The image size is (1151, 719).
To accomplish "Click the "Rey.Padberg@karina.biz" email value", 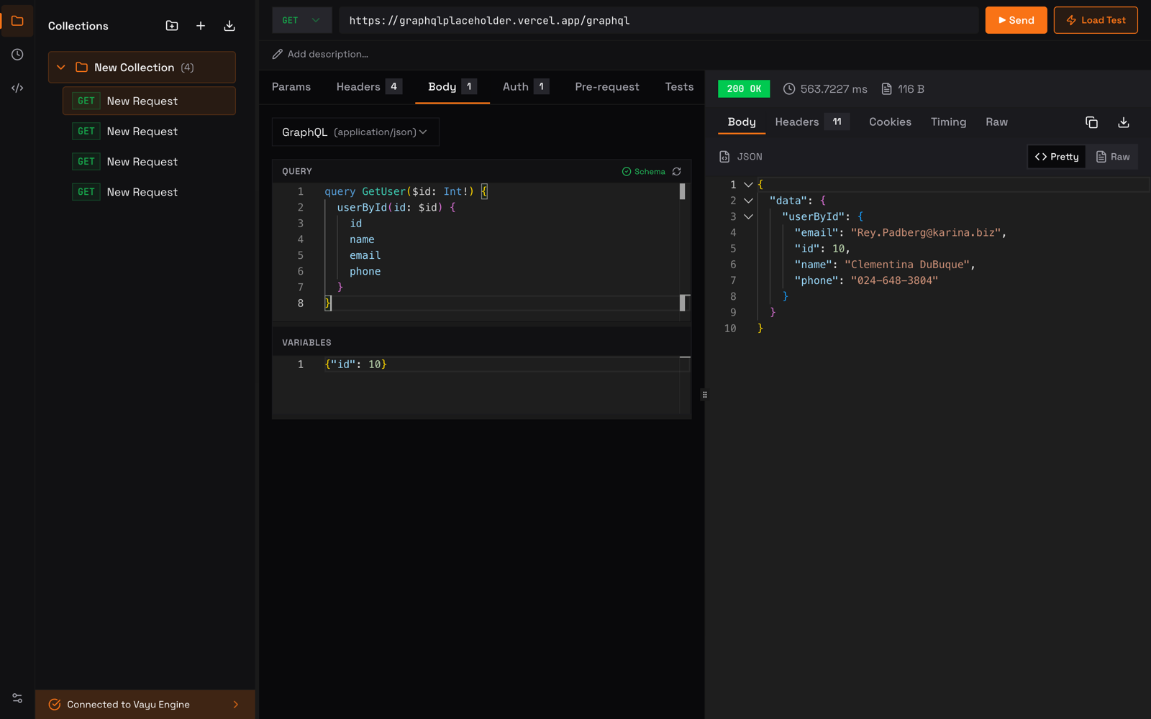I will 926,233.
